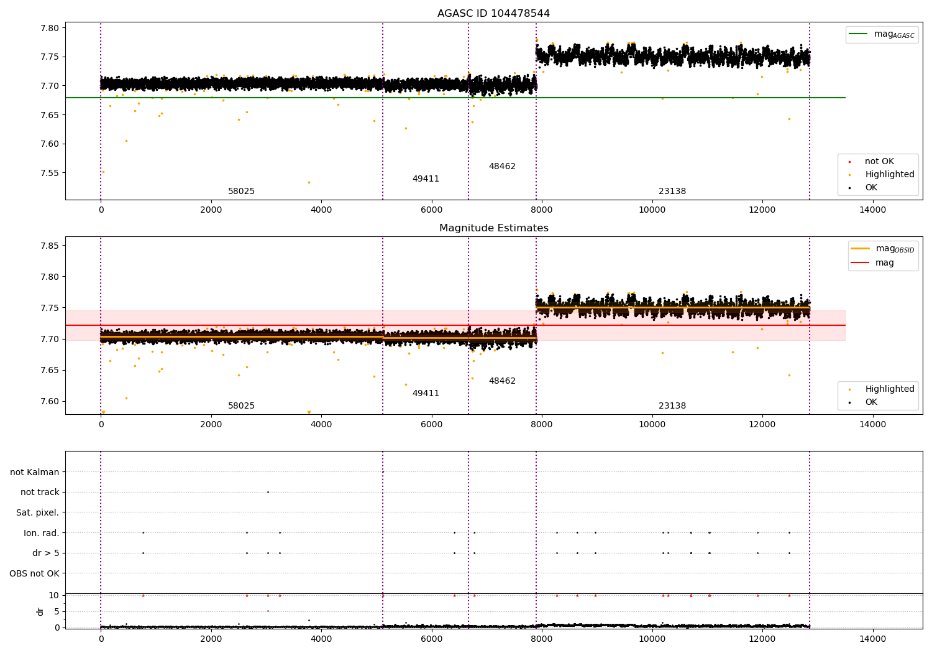
Task: Select "not OK" legend entry in top plot
Action: 879,162
